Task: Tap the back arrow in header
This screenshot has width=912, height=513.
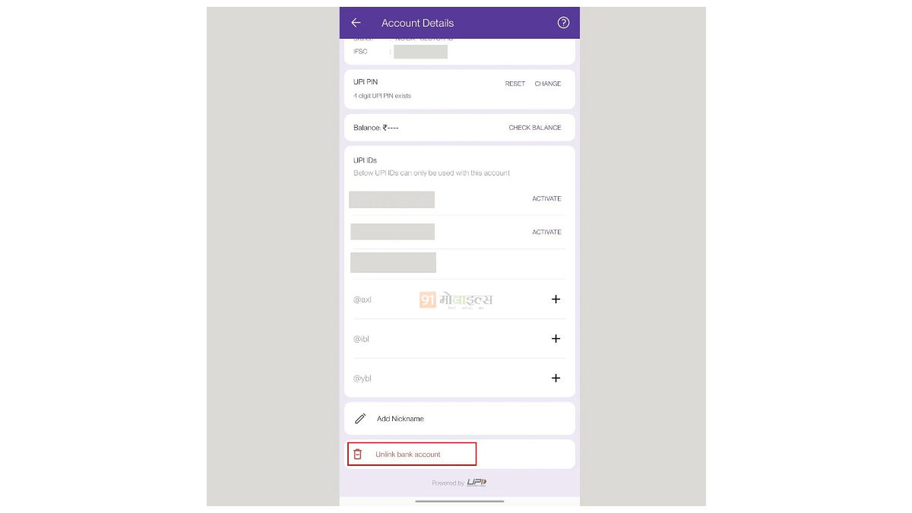Action: [x=356, y=23]
